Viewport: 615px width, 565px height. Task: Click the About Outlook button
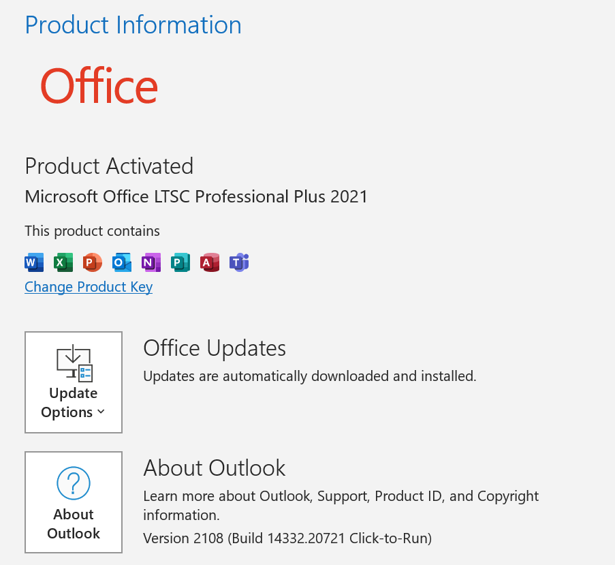click(x=74, y=502)
